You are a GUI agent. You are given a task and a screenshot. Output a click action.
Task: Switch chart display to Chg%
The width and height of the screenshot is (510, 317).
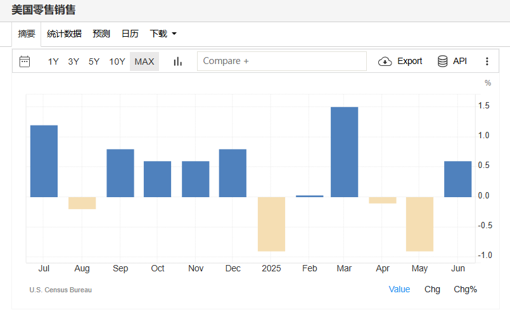tap(465, 289)
